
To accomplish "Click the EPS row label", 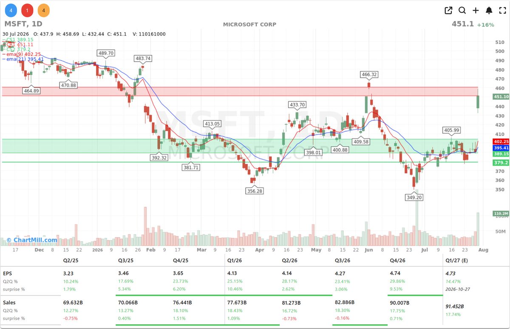I will point(7,274).
